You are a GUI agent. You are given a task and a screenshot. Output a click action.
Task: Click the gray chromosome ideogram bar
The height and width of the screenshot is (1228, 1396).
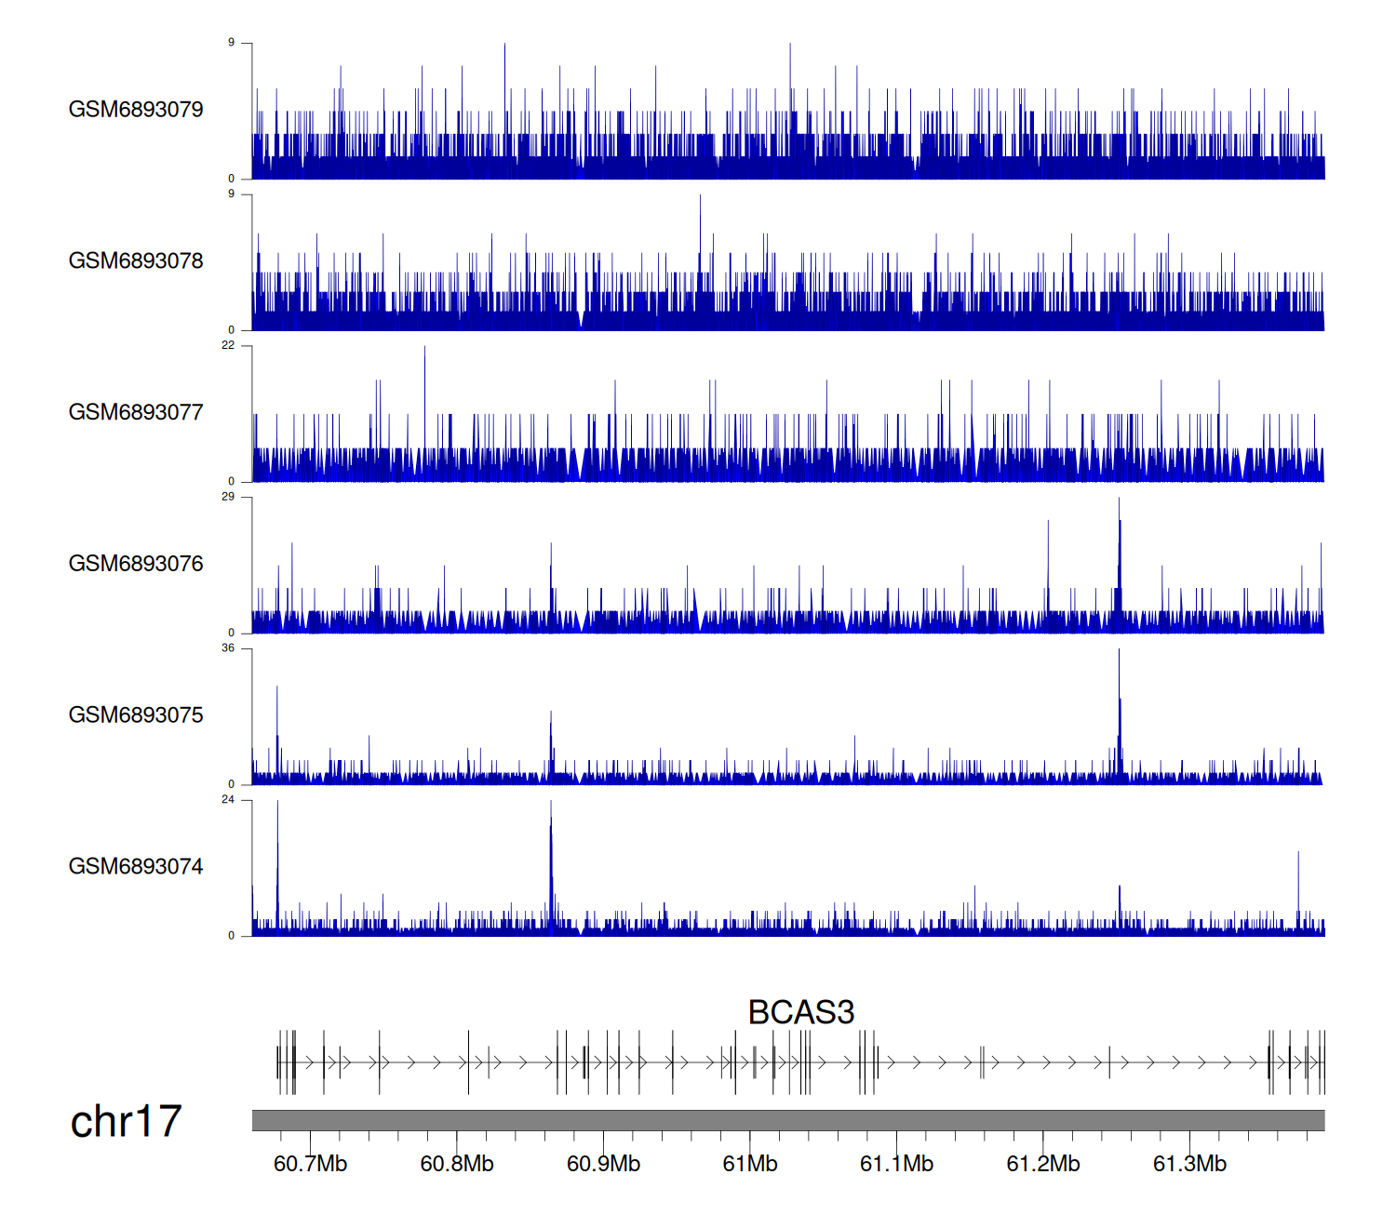(x=787, y=1120)
